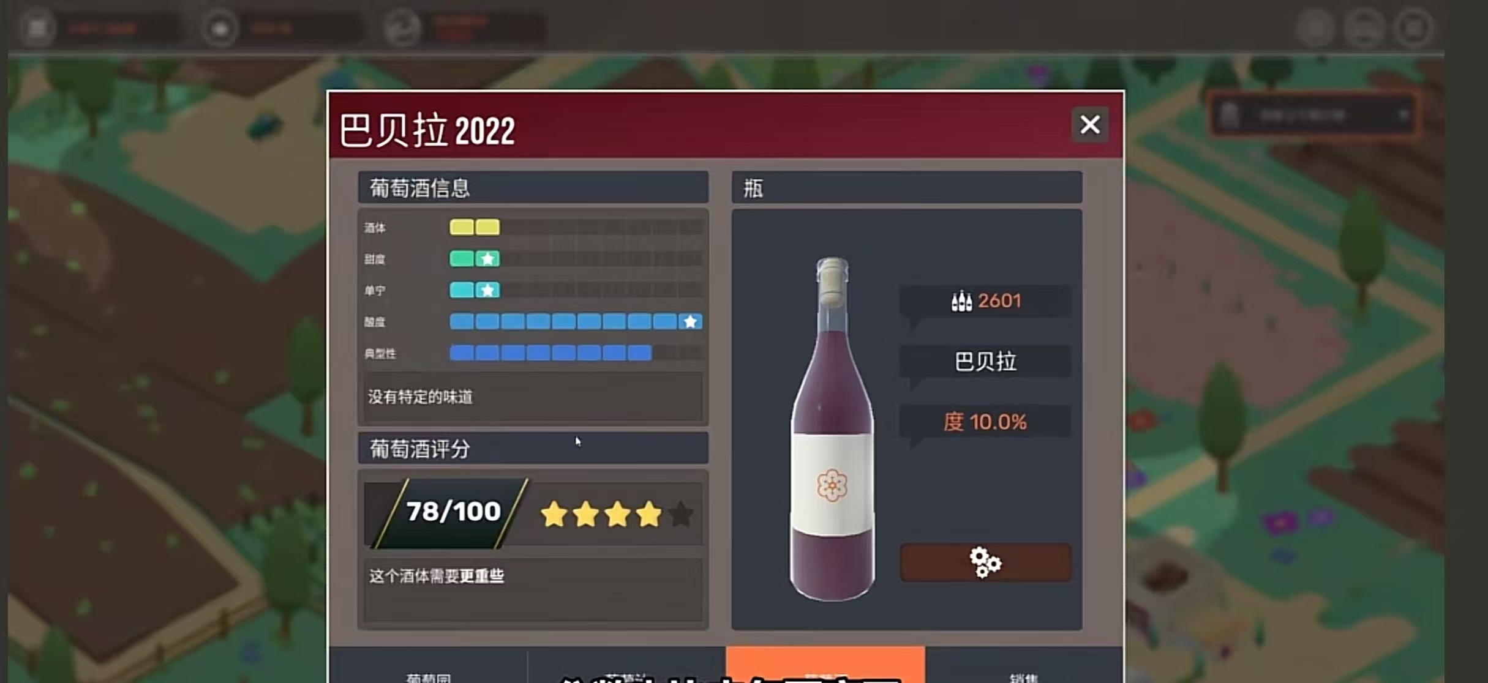Image resolution: width=1488 pixels, height=683 pixels.
Task: Click the bottle count icon beside 2601
Action: [x=961, y=300]
